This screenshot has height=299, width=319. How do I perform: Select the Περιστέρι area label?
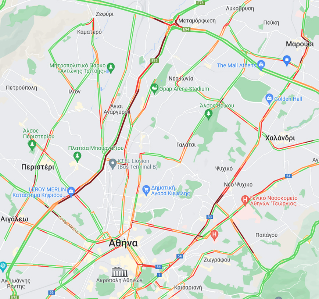38,167
